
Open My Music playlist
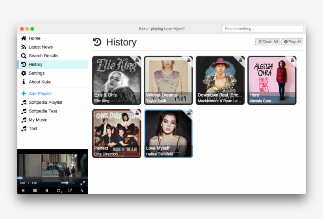pos(52,120)
